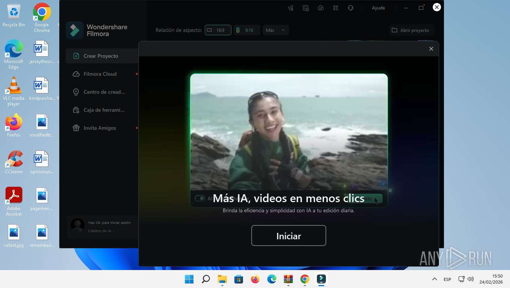Screen dimensions: 510x288
Task: Click the grid layout icon in title bar
Action: 336,8
